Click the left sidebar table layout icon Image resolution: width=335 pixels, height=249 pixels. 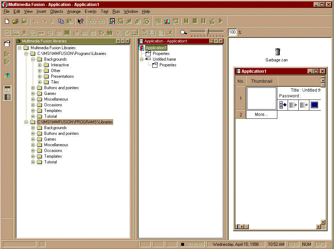[x=7, y=89]
